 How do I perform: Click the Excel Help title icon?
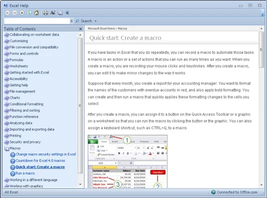(5, 5)
